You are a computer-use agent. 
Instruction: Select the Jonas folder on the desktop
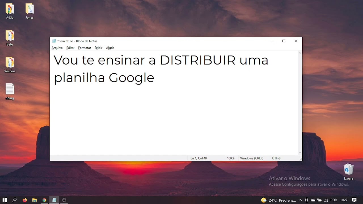coord(29,11)
